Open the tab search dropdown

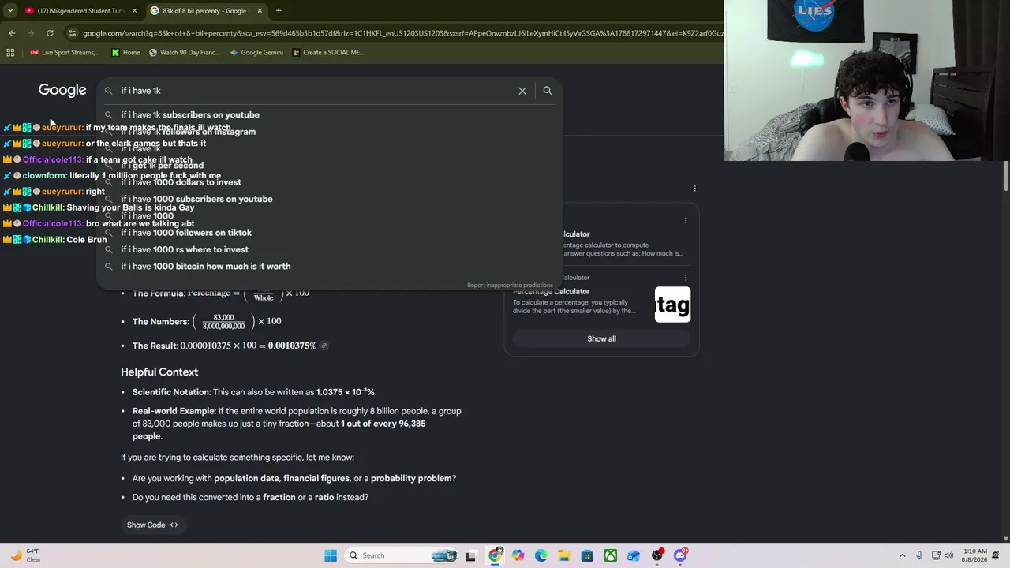pyautogui.click(x=10, y=11)
